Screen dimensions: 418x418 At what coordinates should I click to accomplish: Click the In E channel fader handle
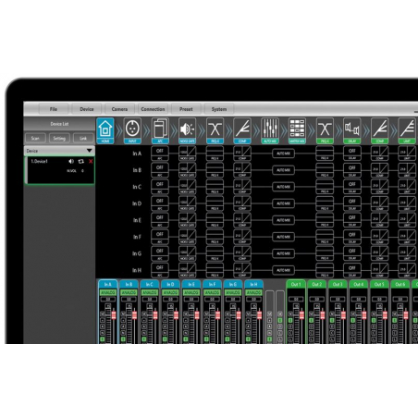tap(197, 314)
